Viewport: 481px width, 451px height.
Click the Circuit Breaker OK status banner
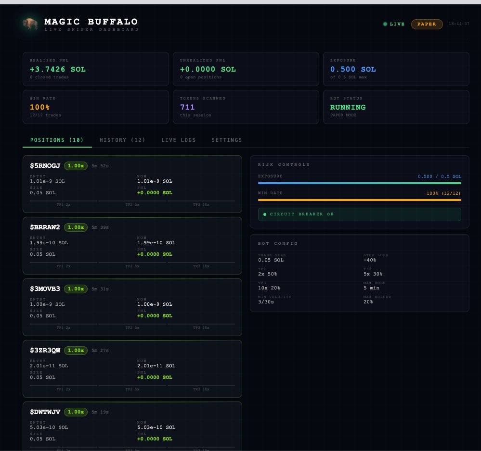pyautogui.click(x=360, y=214)
